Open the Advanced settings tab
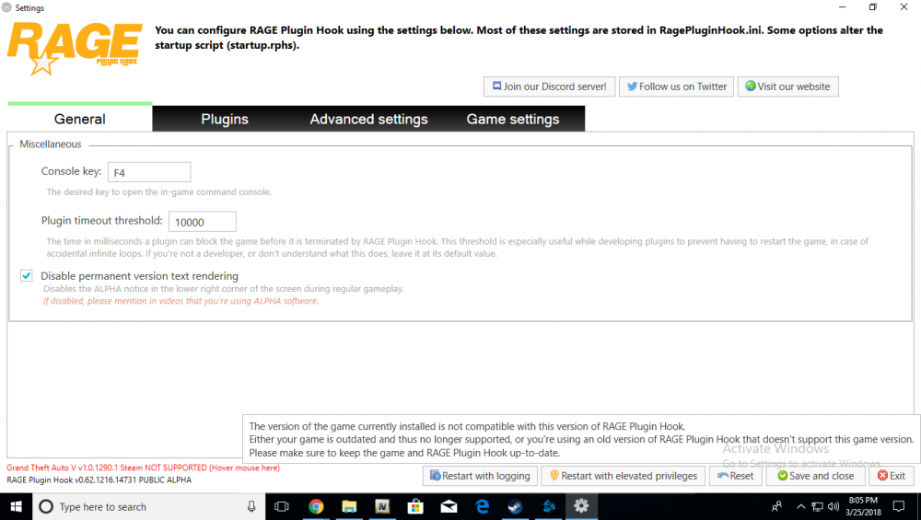 [369, 119]
